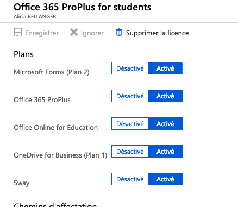
Task: Click the Plans section heading
Action: pyautogui.click(x=23, y=54)
